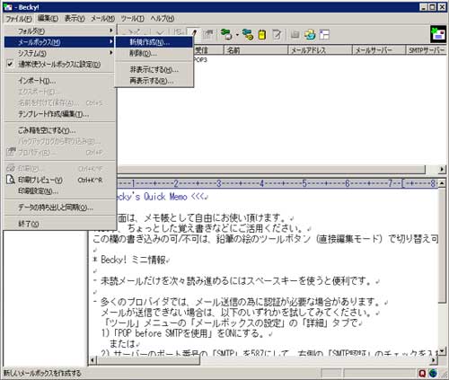Select the システム(S) menu entry
The width and height of the screenshot is (449, 380).
pos(60,53)
